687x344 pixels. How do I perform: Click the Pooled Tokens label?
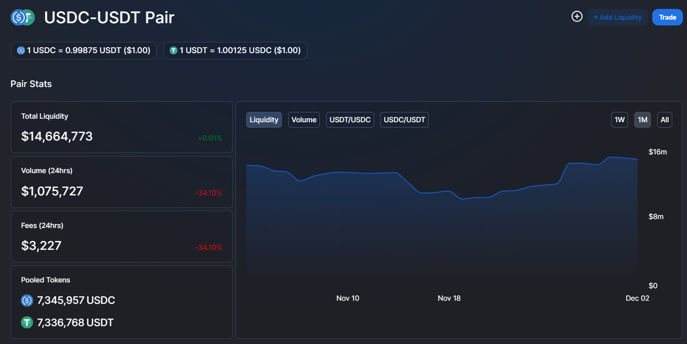pyautogui.click(x=46, y=280)
